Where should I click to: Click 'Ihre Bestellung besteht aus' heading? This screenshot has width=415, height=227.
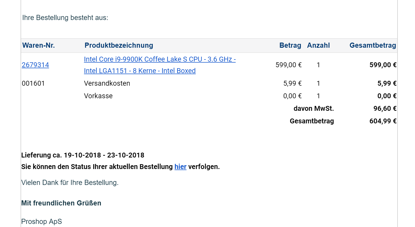pos(65,18)
